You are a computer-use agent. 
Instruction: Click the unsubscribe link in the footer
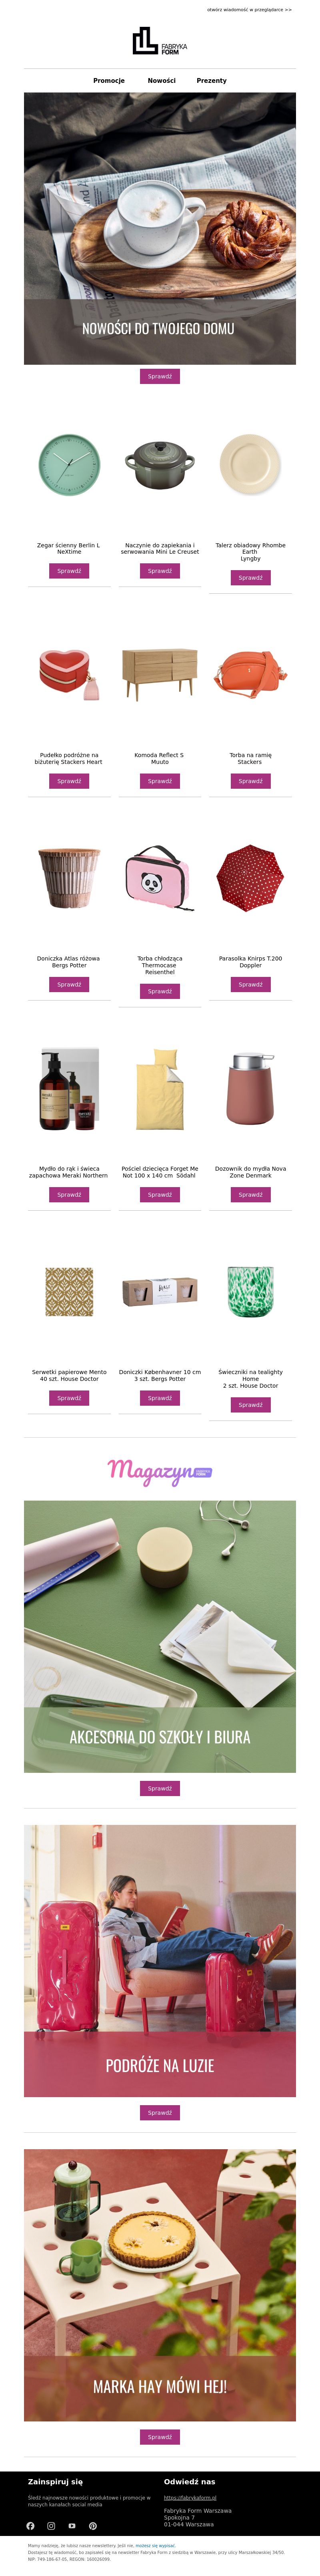[x=155, y=2546]
